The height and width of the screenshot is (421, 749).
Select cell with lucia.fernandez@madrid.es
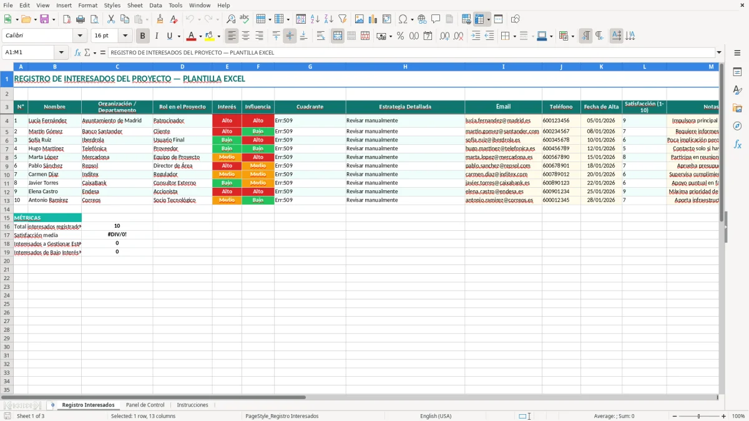pyautogui.click(x=503, y=120)
